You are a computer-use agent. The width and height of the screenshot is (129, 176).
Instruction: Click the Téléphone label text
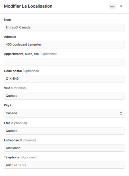[12, 157]
